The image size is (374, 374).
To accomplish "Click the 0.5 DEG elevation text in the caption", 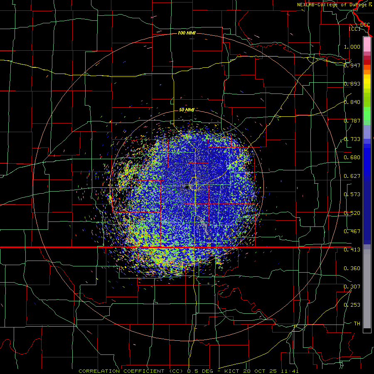I will (x=200, y=371).
